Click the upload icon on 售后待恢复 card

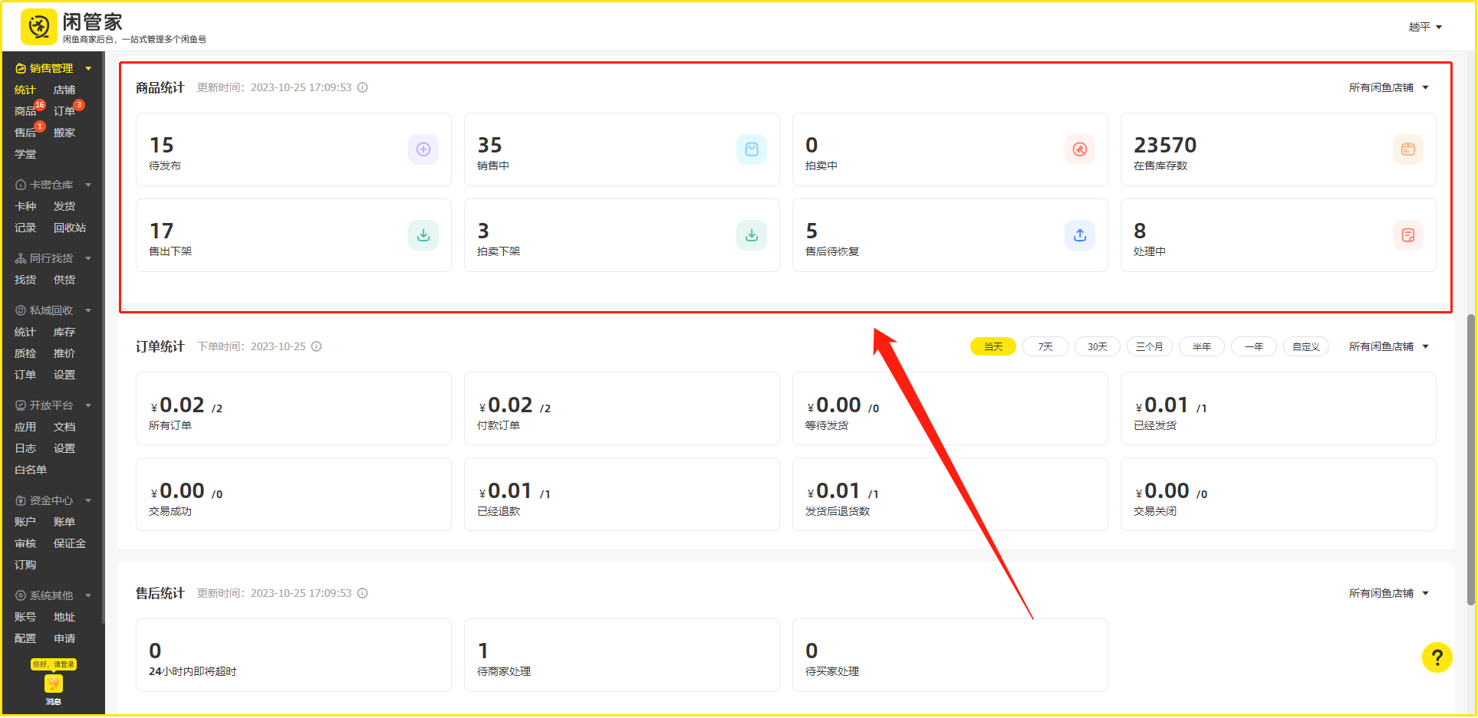click(1079, 235)
